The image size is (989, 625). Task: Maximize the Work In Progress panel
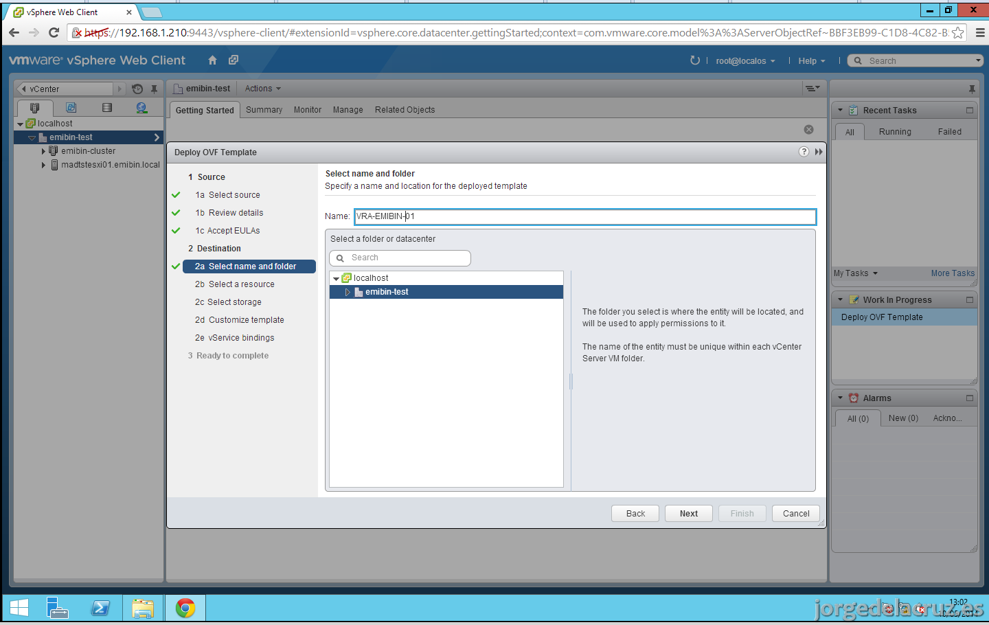pyautogui.click(x=970, y=299)
